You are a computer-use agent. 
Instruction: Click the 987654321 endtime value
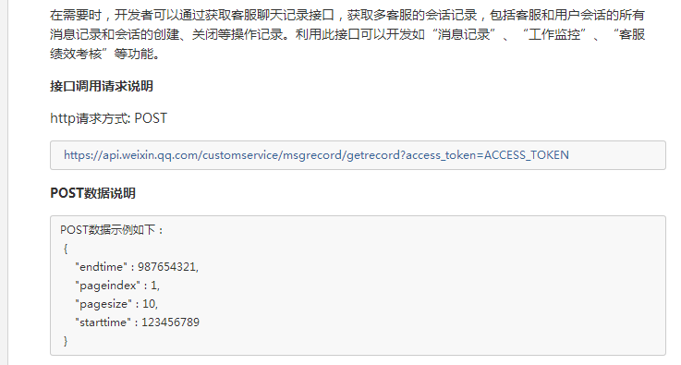tap(166, 267)
